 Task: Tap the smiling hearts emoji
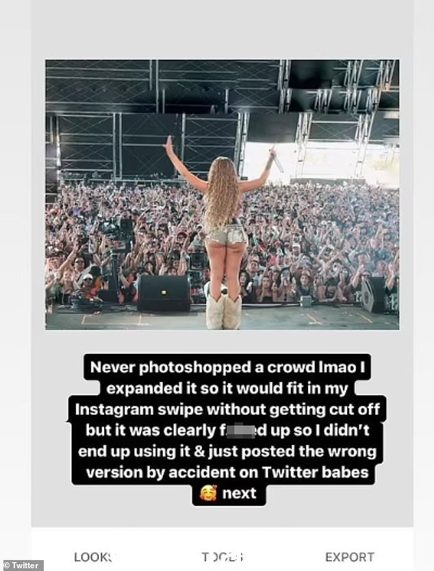click(208, 493)
